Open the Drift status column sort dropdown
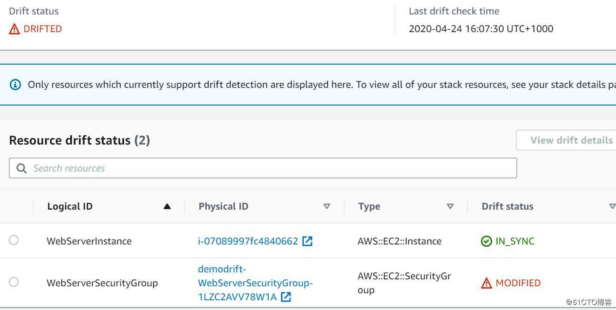Image resolution: width=616 pixels, height=310 pixels. (x=612, y=206)
